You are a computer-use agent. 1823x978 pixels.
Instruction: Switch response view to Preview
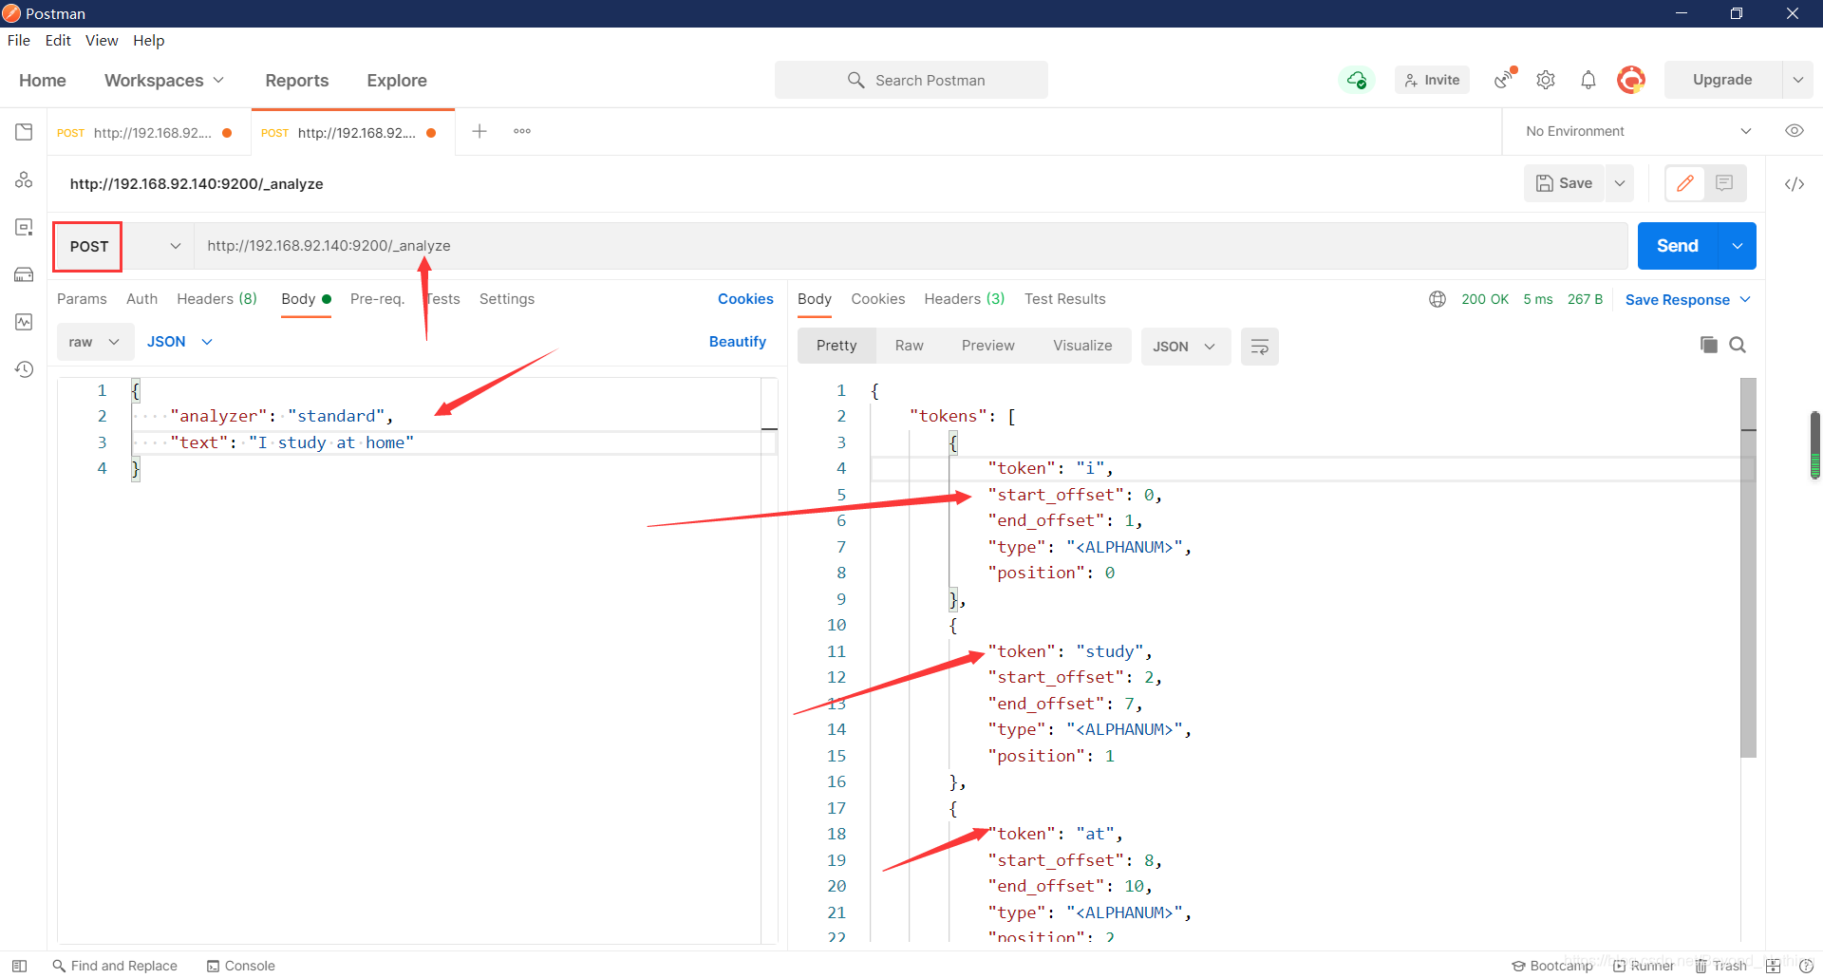tap(988, 346)
